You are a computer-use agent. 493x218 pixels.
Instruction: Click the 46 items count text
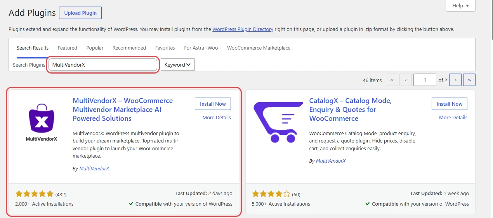372,80
